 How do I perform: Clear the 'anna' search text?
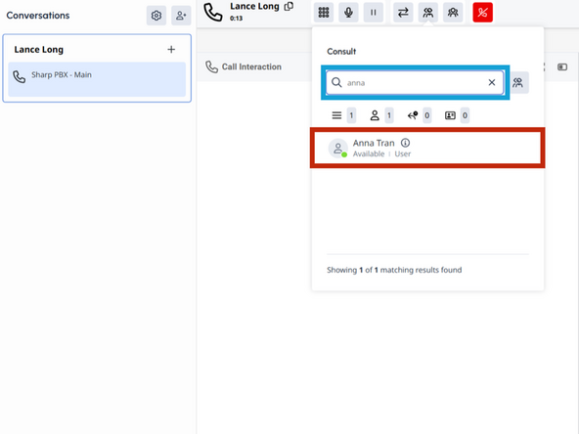(x=492, y=83)
